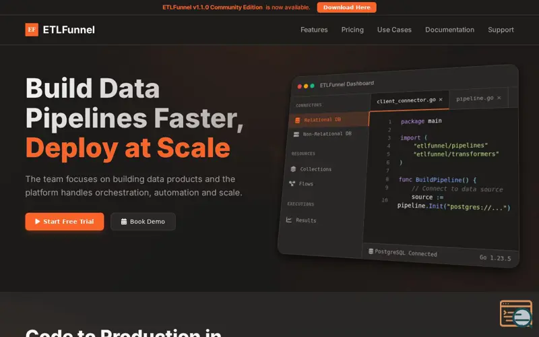
Task: Click the pipeline.Init("postgres://...") code line
Action: pos(453,207)
